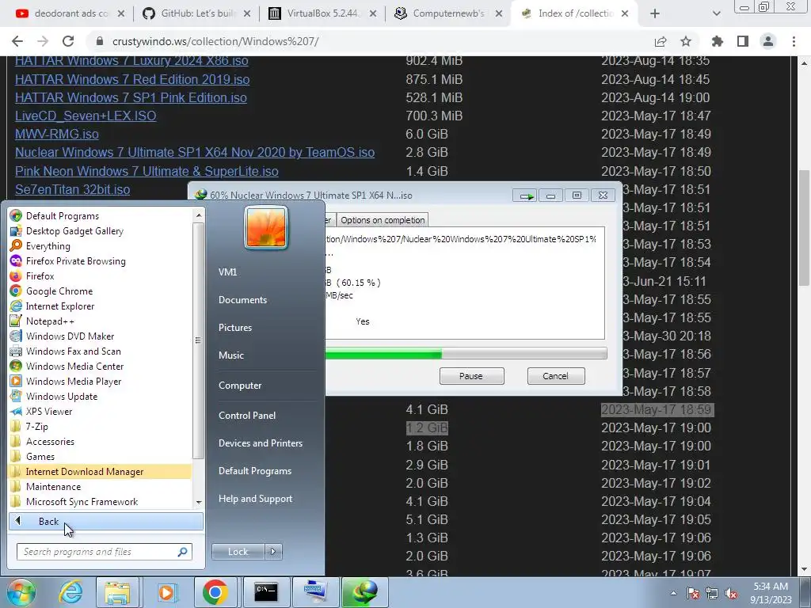
Task: Open Default Programs in Start menu list
Action: click(x=100, y=215)
